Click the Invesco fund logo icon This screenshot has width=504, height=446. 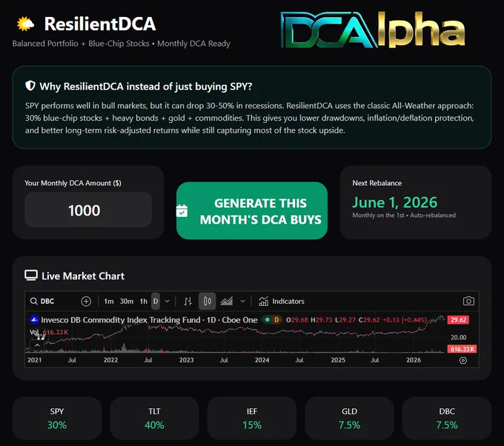tap(34, 320)
